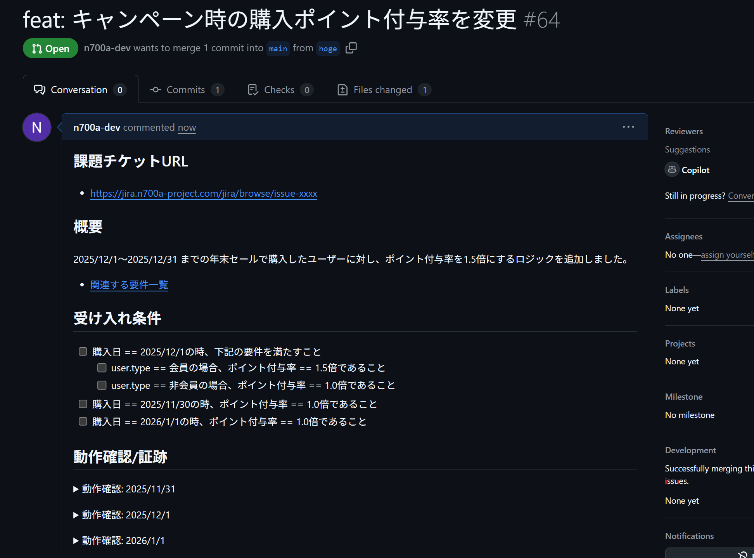Click the Commits tab icon
754x558 pixels.
pyautogui.click(x=156, y=90)
